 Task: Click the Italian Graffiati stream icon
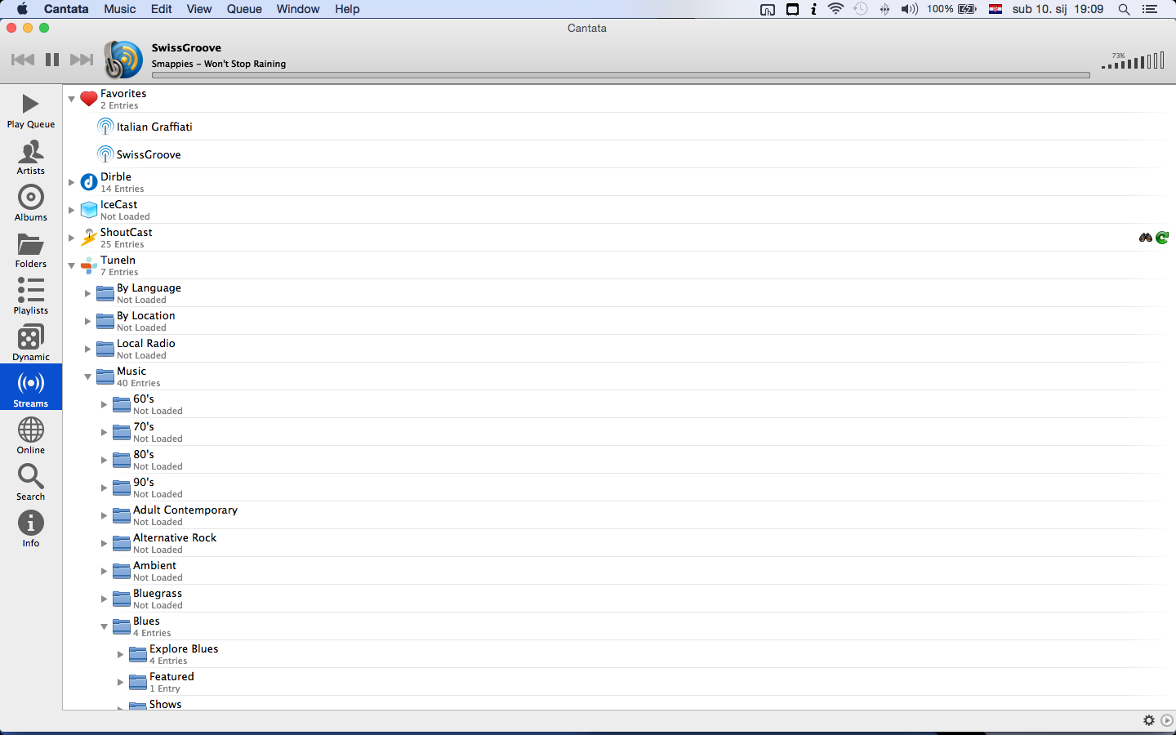[x=105, y=127]
